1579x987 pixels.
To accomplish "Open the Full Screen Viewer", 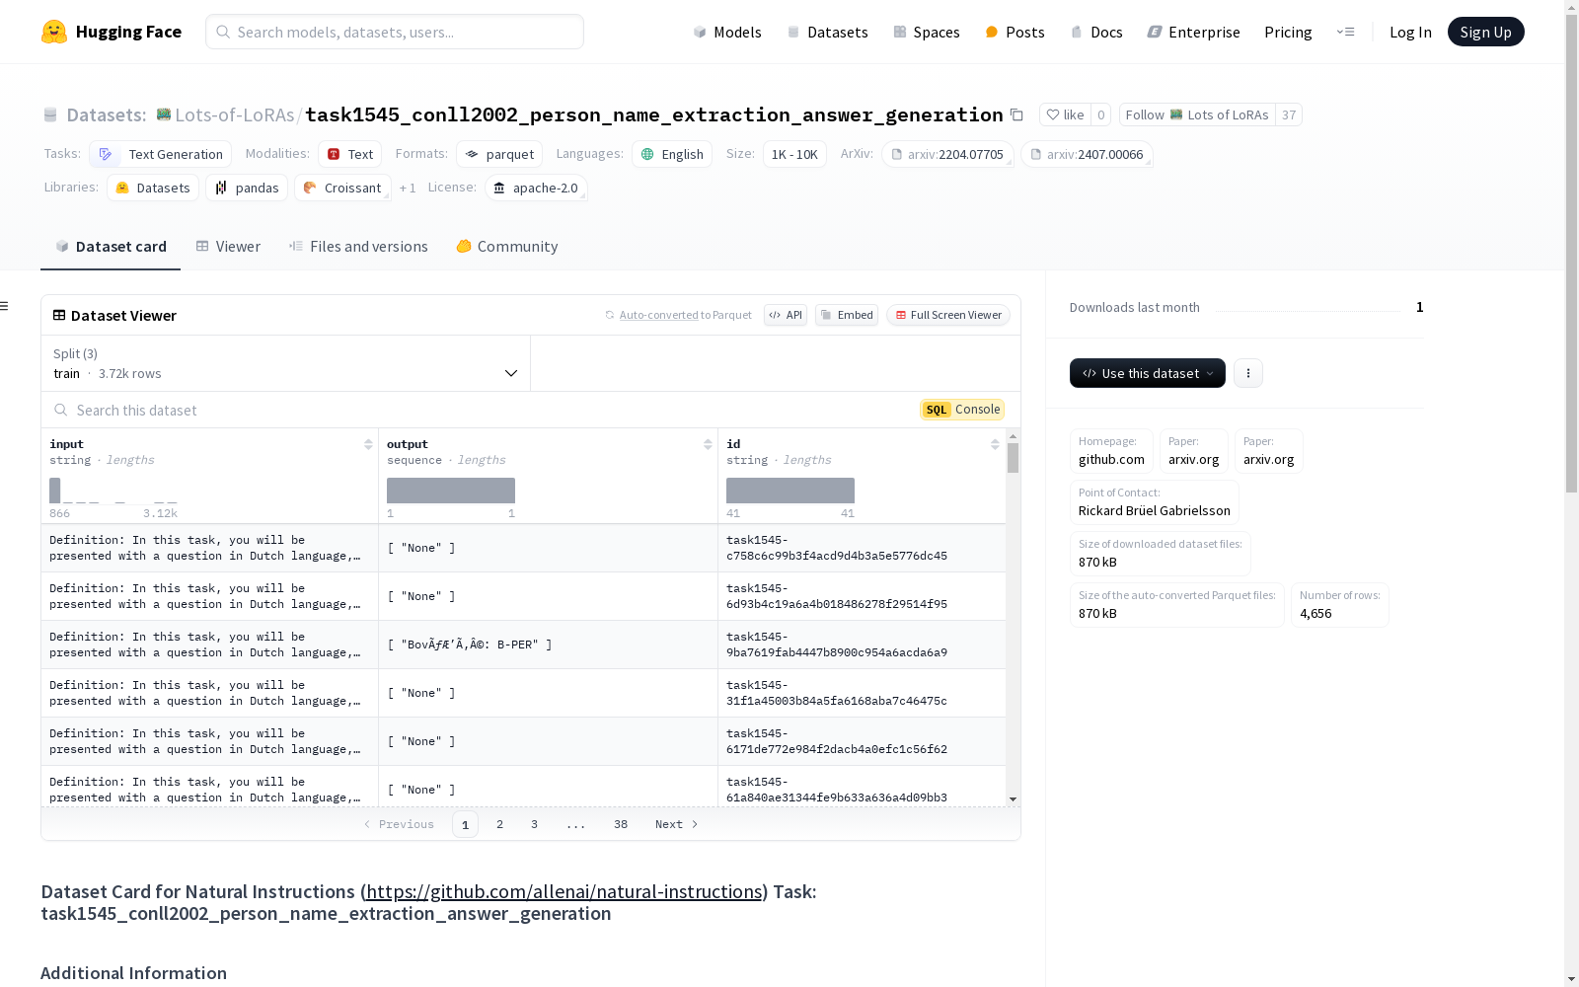I will (948, 315).
